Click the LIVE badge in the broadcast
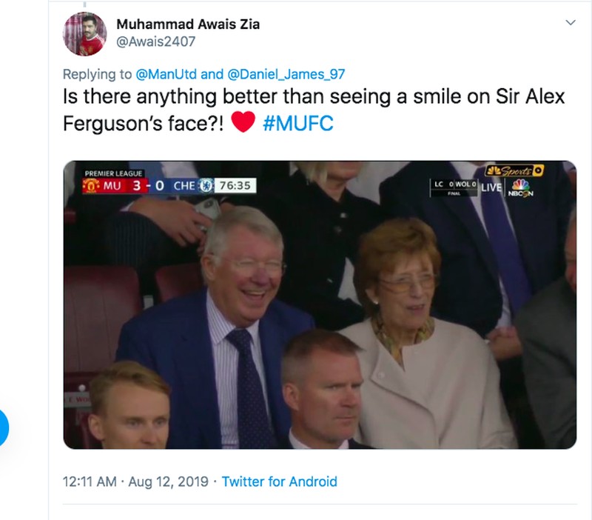This screenshot has width=592, height=520. point(491,187)
